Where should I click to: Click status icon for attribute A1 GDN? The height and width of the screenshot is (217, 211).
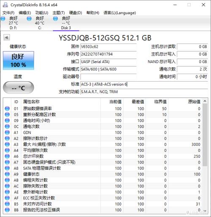click(7, 132)
